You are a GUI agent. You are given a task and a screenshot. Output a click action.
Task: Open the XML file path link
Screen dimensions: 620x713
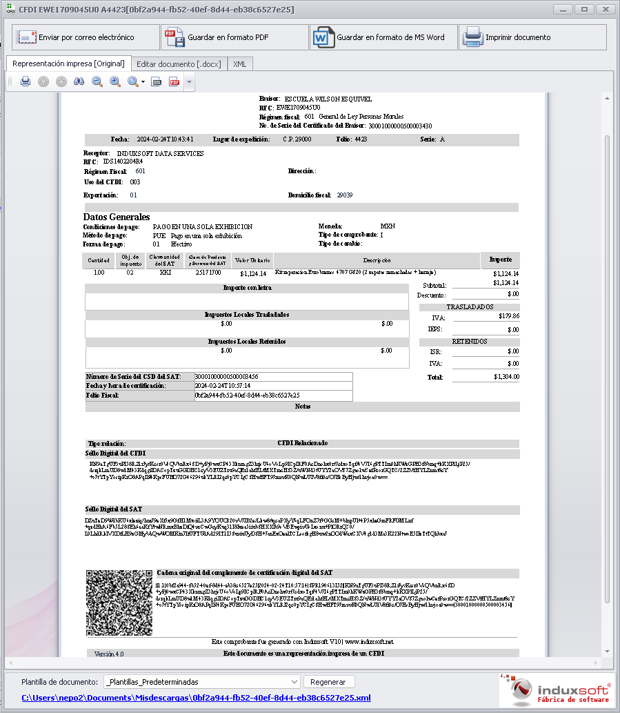196,698
